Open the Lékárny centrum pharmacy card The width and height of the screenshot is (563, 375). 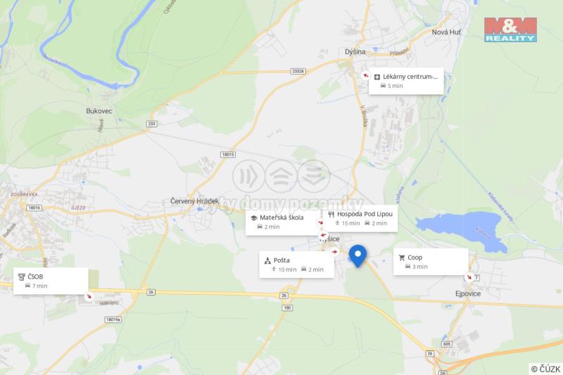point(406,81)
